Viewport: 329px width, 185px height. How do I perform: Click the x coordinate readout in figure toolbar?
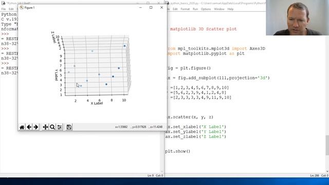(121, 127)
